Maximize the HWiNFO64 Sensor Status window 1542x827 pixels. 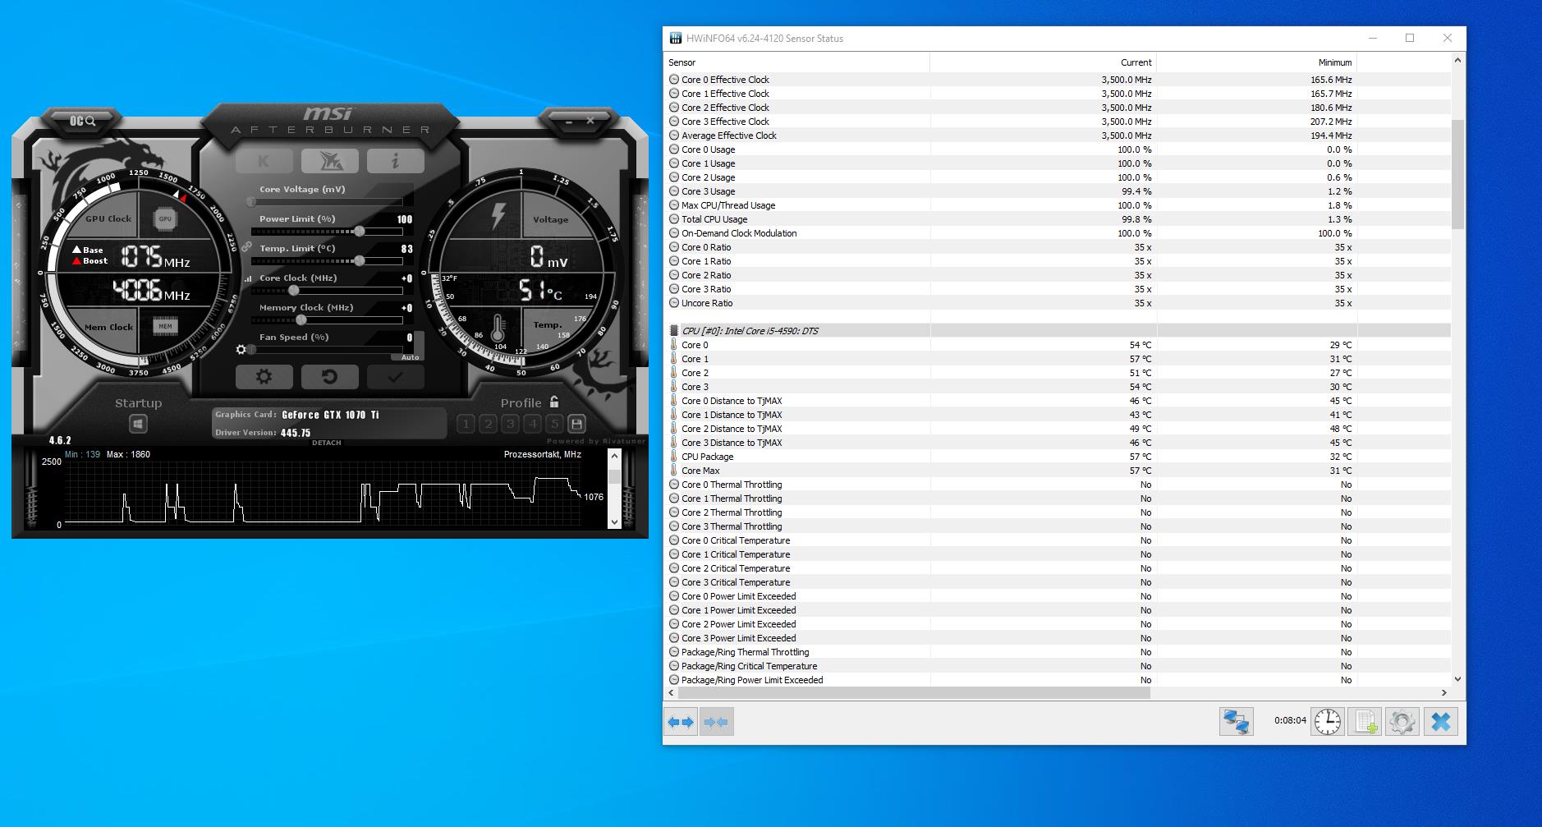pyautogui.click(x=1410, y=38)
